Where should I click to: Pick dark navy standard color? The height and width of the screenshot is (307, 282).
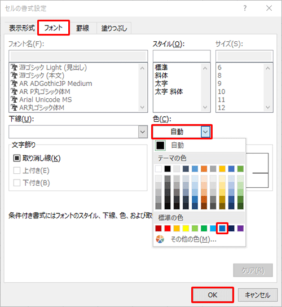[x=231, y=229]
